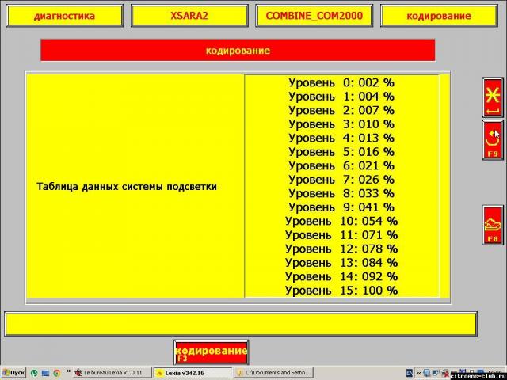Click the F9 back arrow icon button
This screenshot has width=507, height=380.
(x=493, y=140)
